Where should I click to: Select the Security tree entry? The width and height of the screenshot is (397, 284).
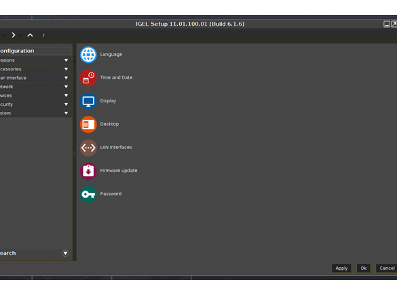click(x=36, y=104)
